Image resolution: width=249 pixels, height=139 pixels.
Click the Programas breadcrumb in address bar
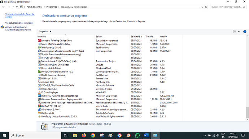pos(52,7)
